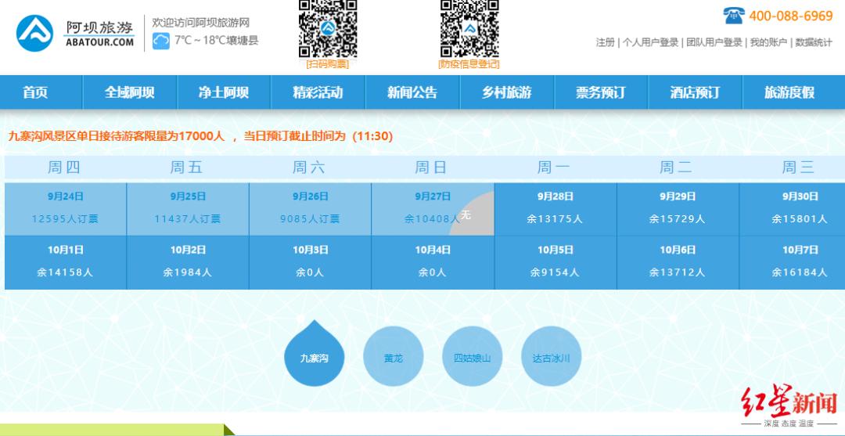Open the 酒店预订 menu item
845x436 pixels.
click(x=694, y=92)
